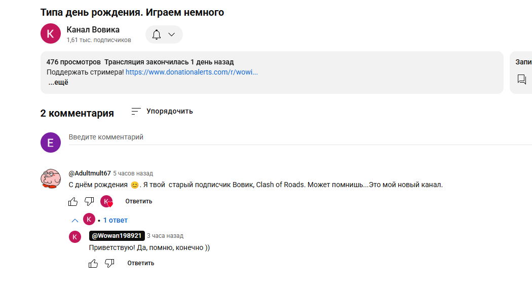This screenshot has height=286, width=532.
Task: Reply to the @Adultmult67 comment with Ответить
Action: [139, 201]
